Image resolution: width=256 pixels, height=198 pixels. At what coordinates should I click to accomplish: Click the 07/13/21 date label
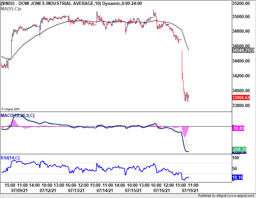tap(76, 190)
